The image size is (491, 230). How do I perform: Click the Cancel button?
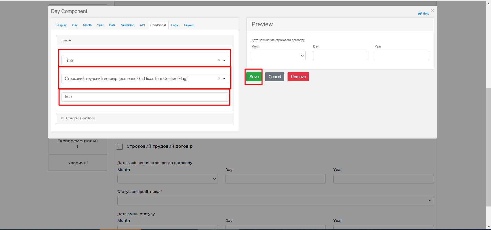pyautogui.click(x=274, y=77)
